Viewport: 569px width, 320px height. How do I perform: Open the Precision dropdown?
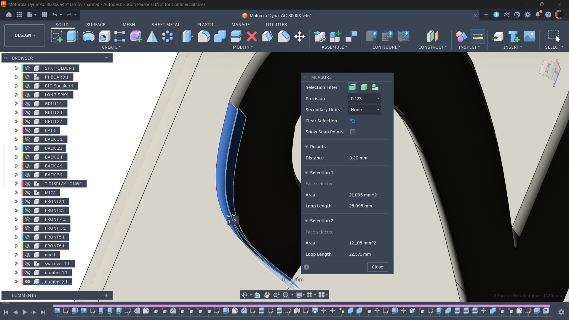365,99
